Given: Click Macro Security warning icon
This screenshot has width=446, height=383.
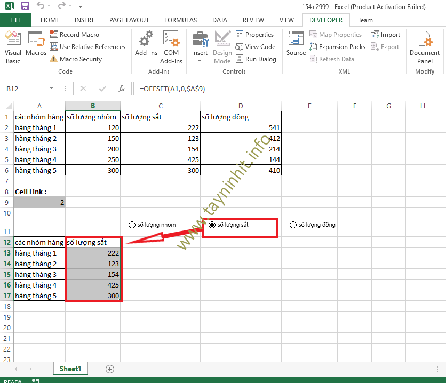Looking at the screenshot, I should click(53, 59).
